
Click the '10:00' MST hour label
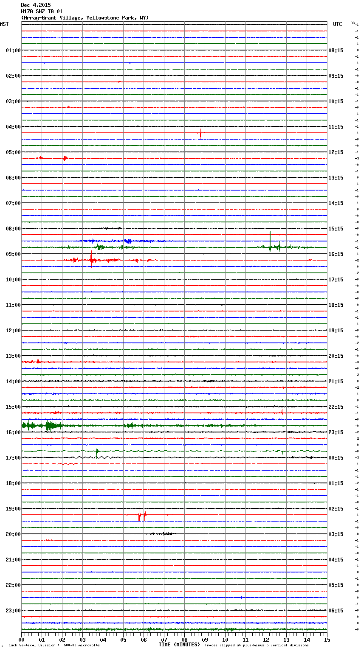tap(13, 280)
